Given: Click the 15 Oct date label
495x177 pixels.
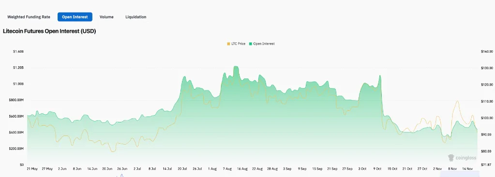Looking at the screenshot, I should coord(392,169).
